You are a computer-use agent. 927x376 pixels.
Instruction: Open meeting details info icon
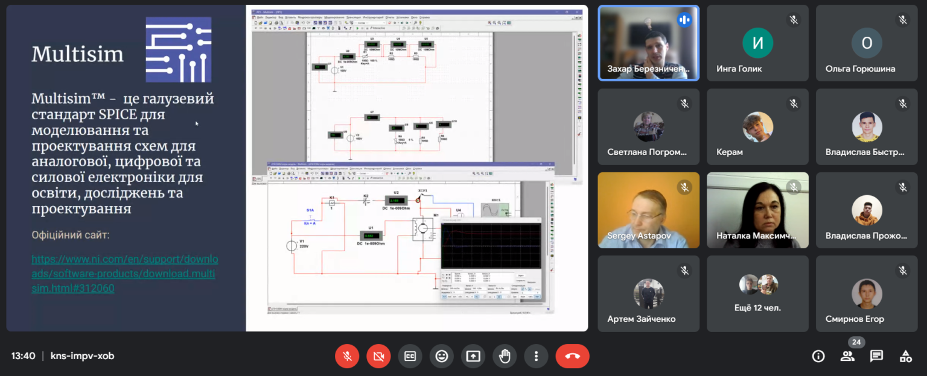(x=818, y=356)
